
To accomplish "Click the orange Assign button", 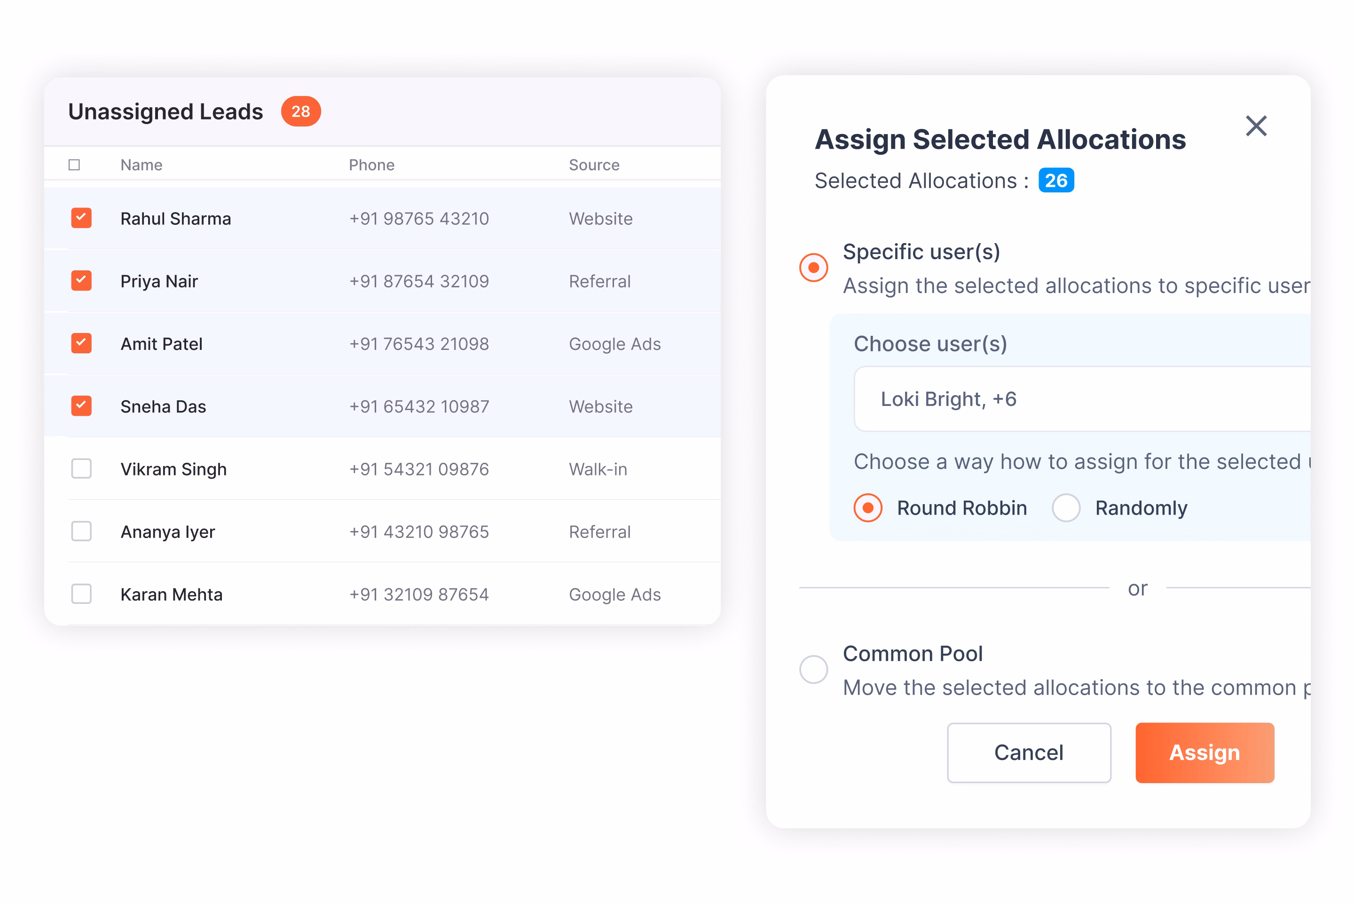I will coord(1204,752).
